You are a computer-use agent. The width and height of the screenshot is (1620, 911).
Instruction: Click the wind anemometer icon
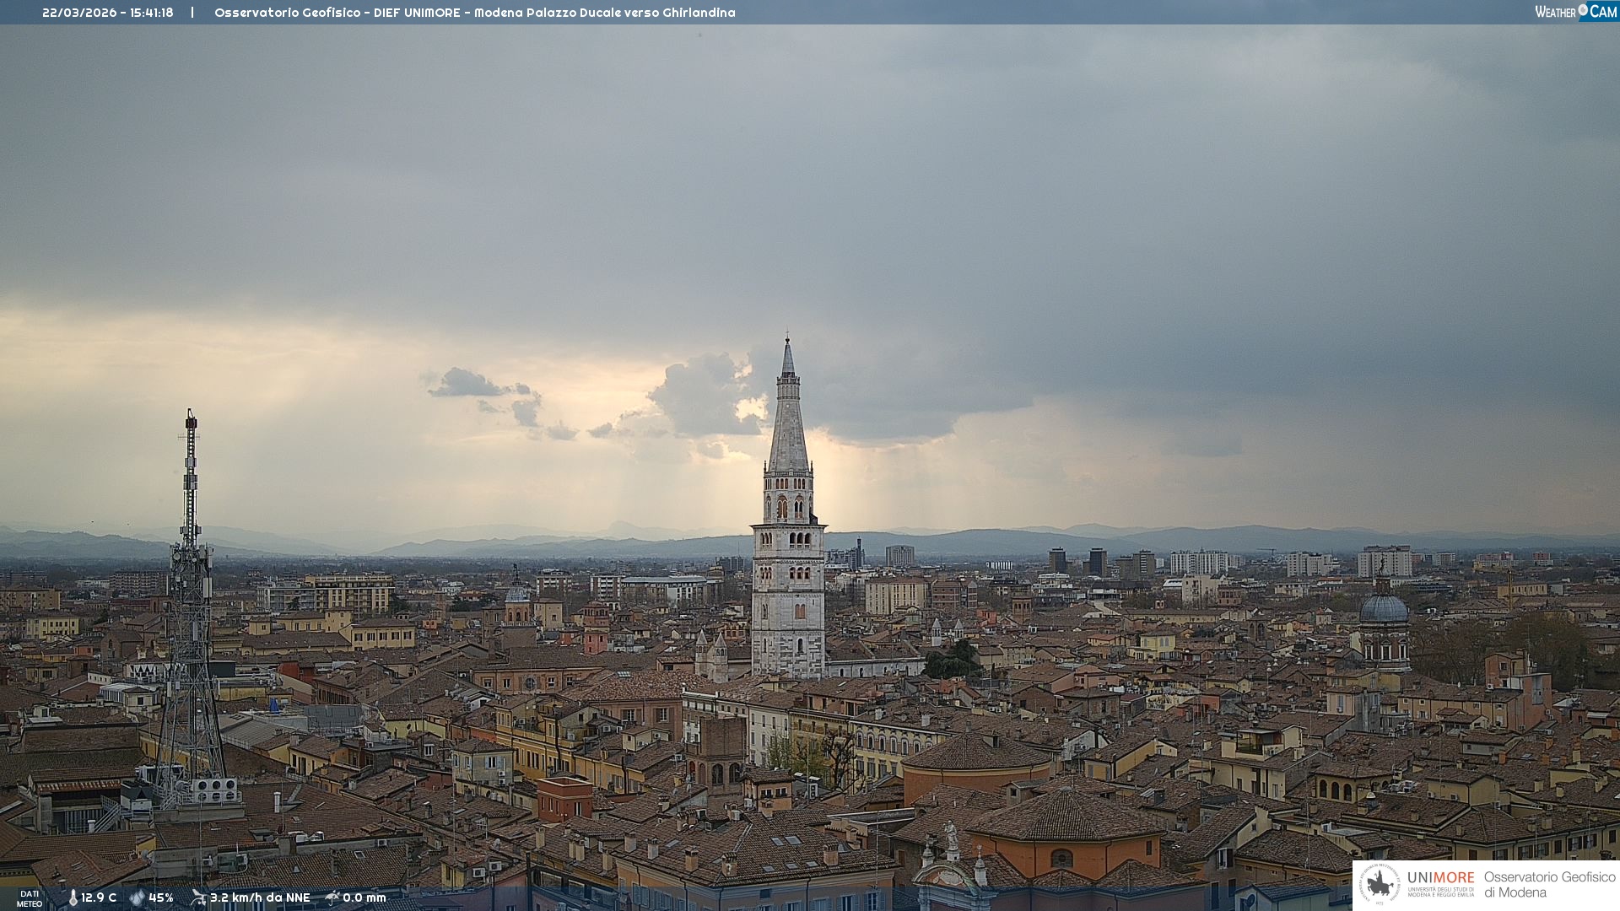point(198,898)
